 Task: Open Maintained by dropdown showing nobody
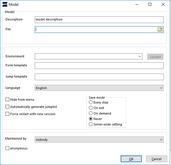point(99,139)
